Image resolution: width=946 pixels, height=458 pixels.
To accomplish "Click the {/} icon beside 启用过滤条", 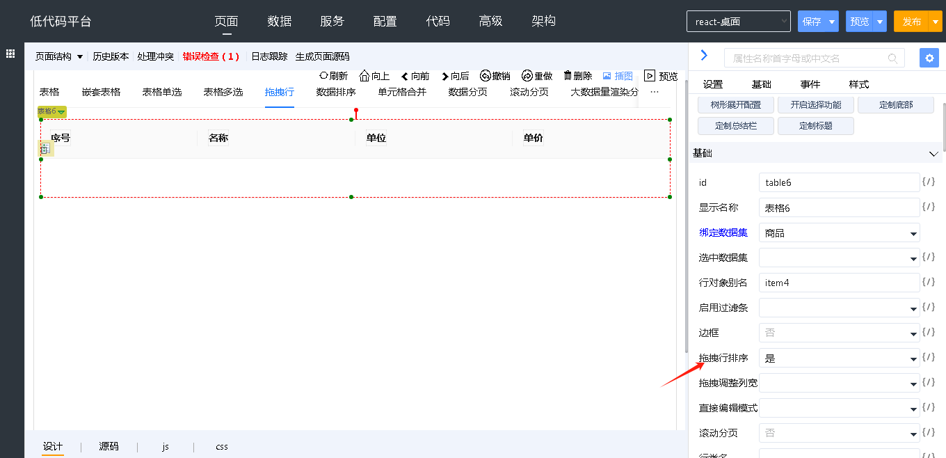I will pyautogui.click(x=929, y=307).
